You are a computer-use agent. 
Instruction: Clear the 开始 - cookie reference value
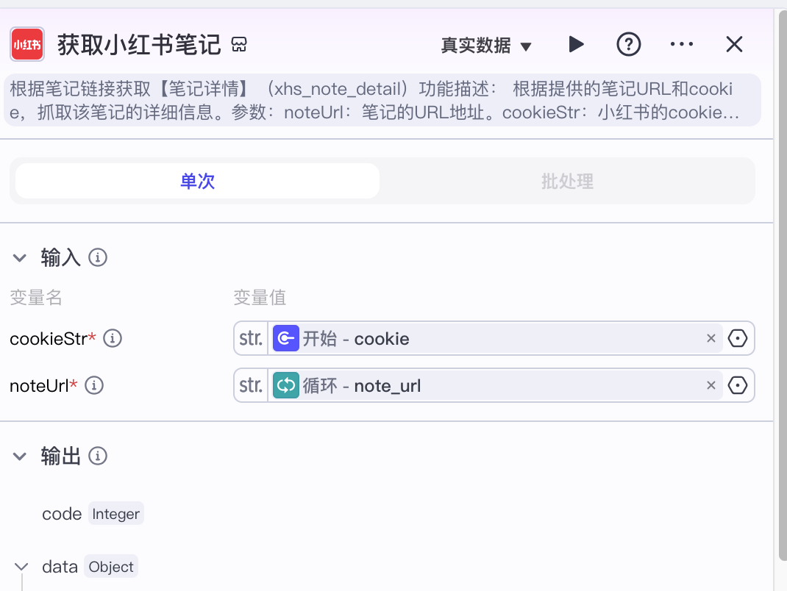click(711, 339)
